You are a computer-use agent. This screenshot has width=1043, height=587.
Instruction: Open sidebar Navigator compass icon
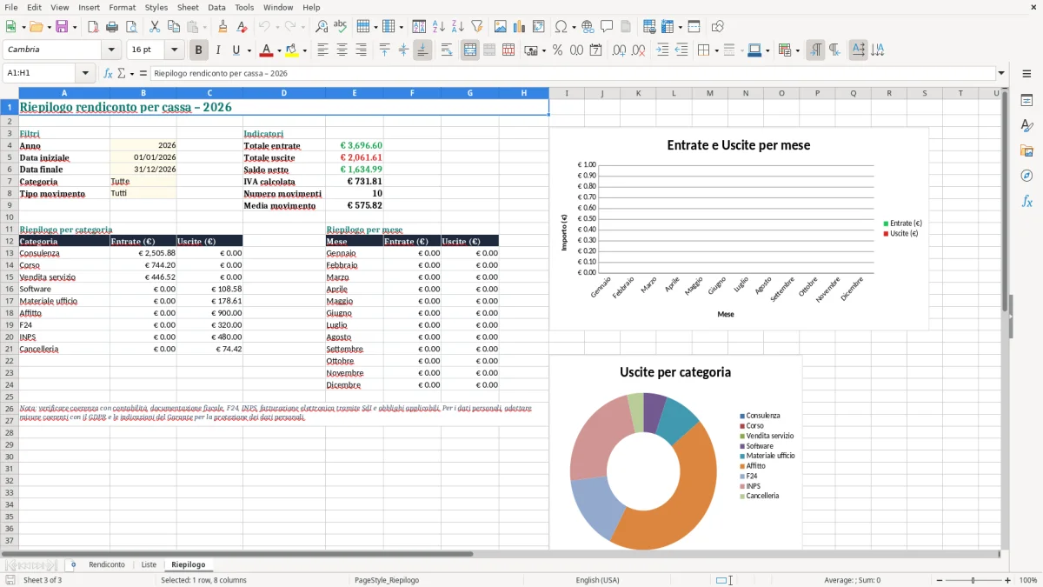point(1026,176)
